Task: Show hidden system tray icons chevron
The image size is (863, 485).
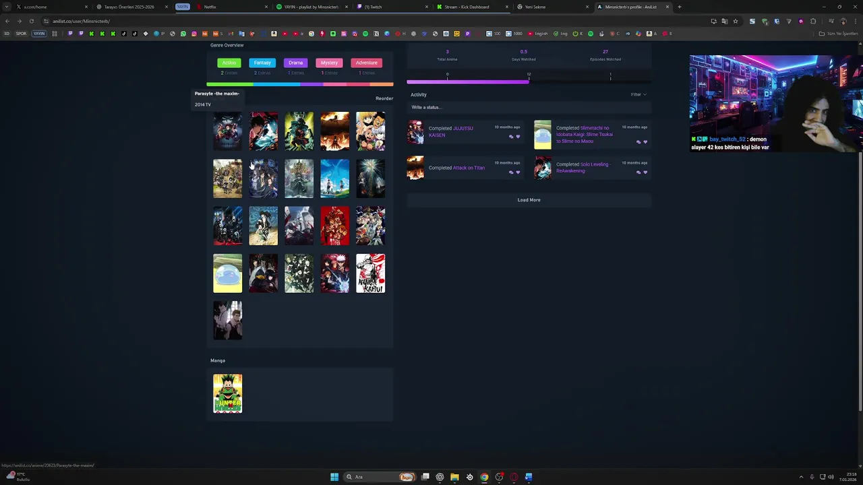Action: coord(801,477)
